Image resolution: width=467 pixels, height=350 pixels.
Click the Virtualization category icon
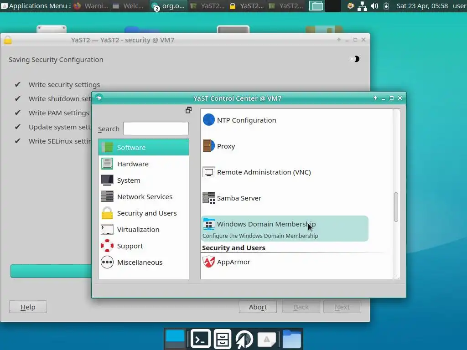click(x=107, y=230)
